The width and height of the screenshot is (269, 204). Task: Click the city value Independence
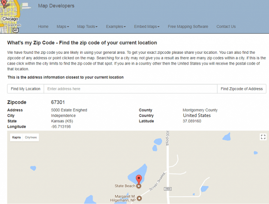point(63,116)
